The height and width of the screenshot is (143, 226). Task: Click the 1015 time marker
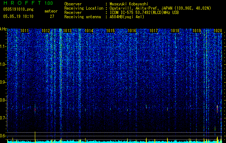111,31
